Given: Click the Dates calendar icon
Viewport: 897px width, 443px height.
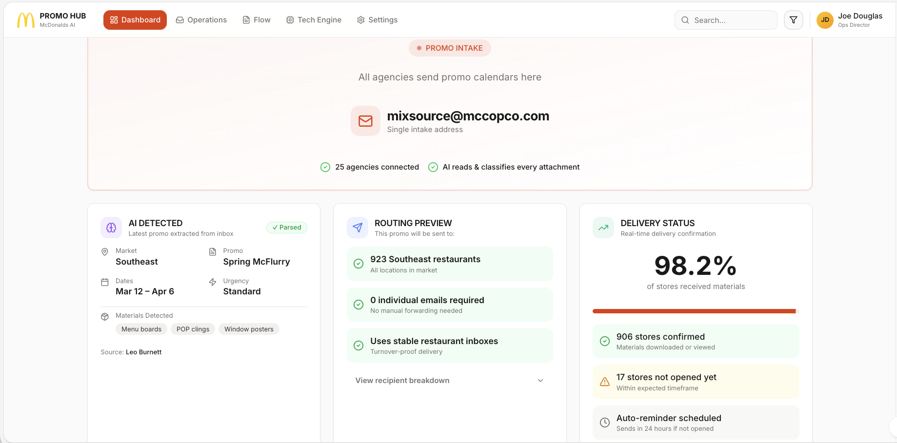Looking at the screenshot, I should (105, 282).
